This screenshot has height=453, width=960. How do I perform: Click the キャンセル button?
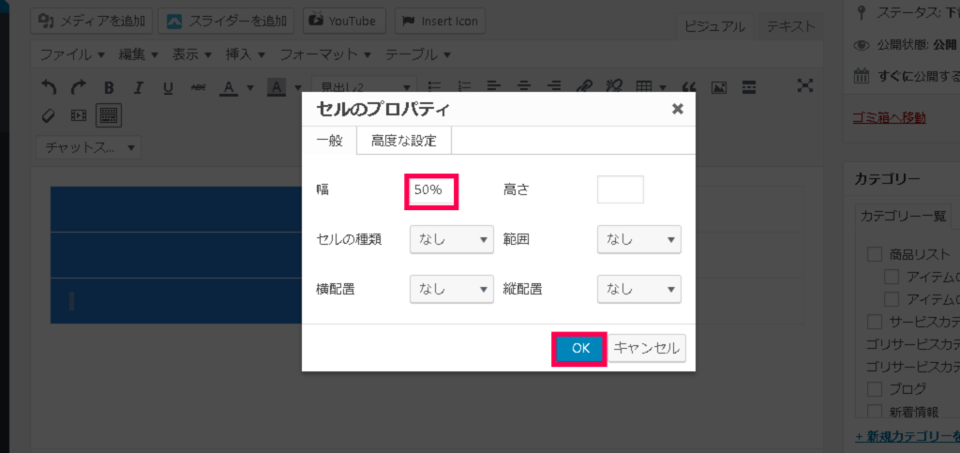[x=647, y=348]
